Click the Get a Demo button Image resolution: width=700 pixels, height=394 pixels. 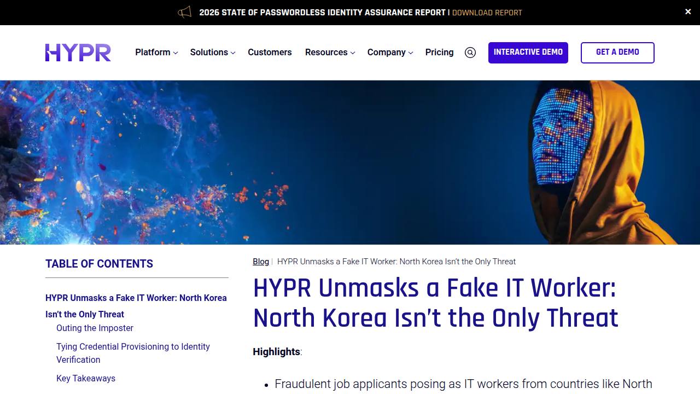pyautogui.click(x=617, y=53)
